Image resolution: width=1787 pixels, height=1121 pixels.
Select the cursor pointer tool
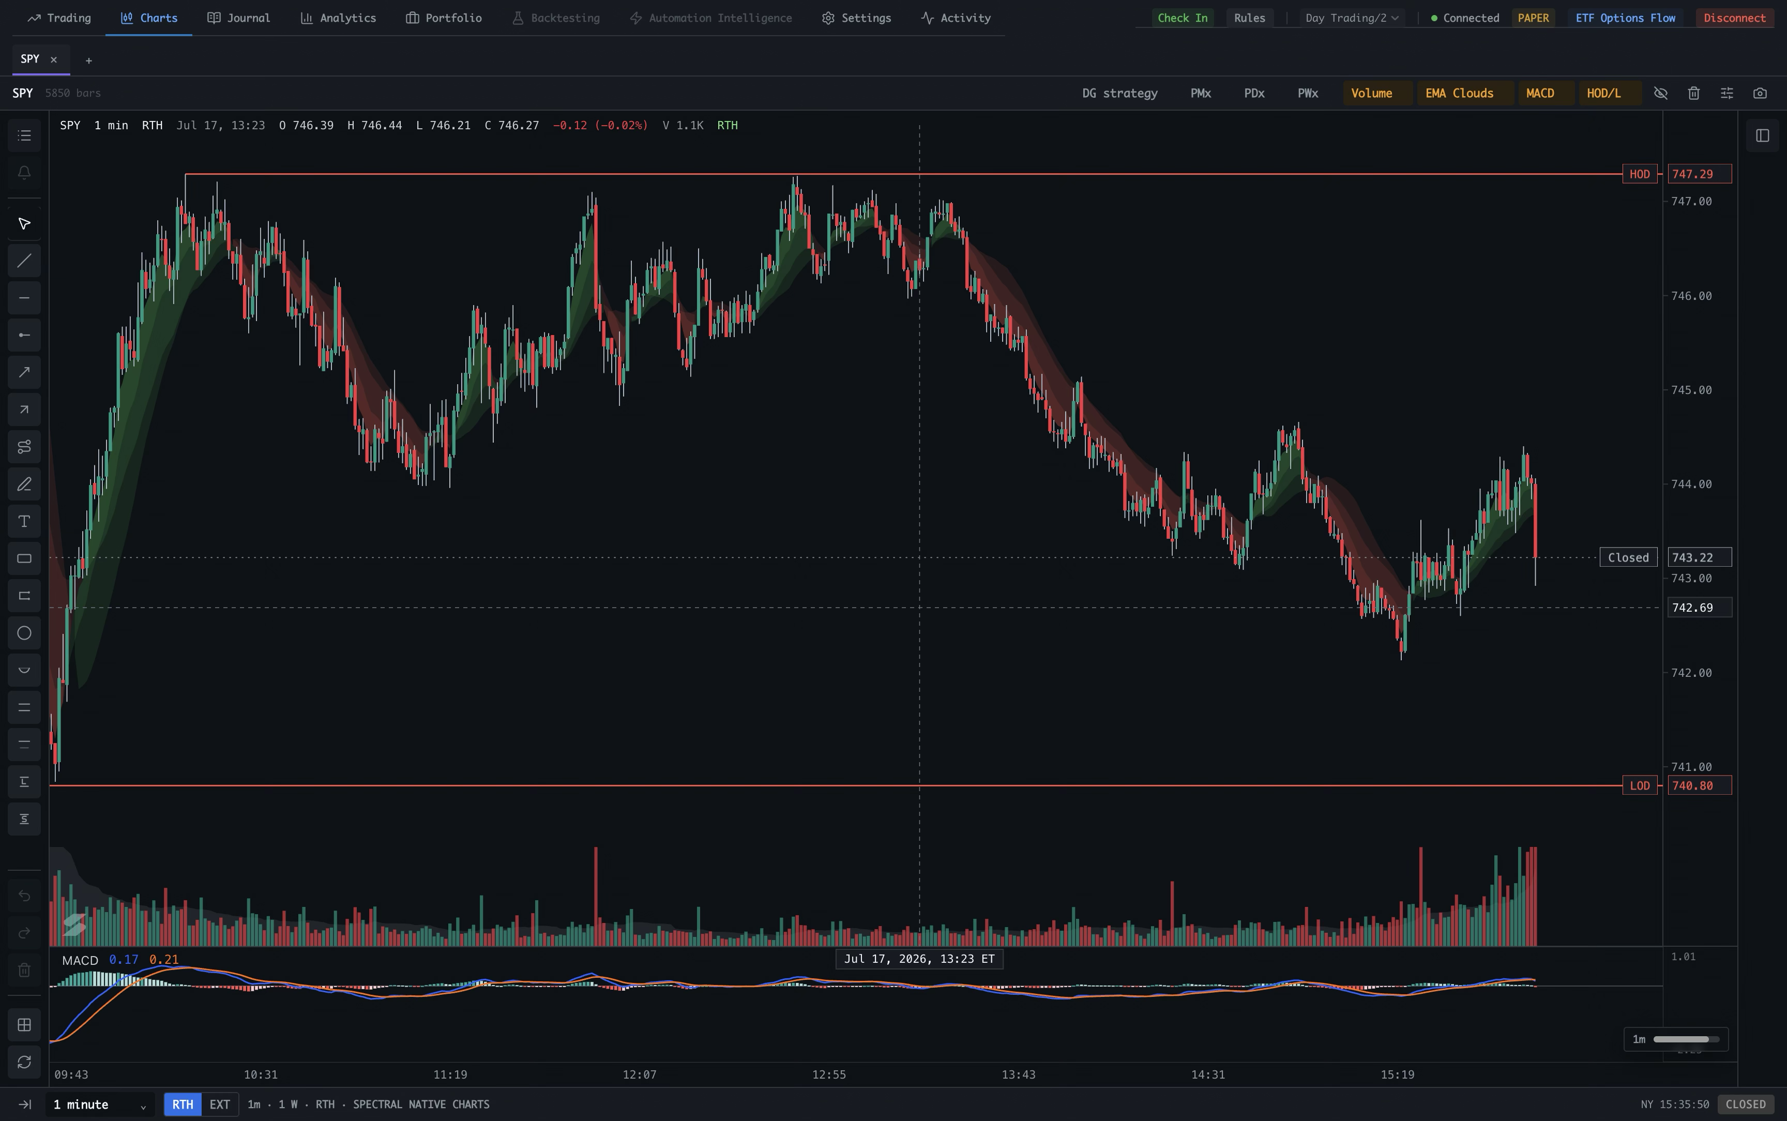click(x=24, y=224)
